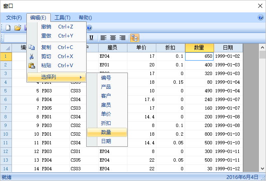Screen dimensions: 266x181
Task: Center align text in toolbar
Action: coord(113,38)
